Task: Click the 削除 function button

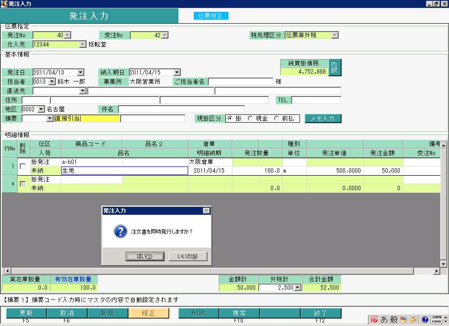Action: (199, 313)
